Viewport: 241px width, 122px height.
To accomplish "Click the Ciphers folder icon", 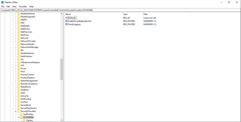I will pyautogui.click(x=24, y=120).
